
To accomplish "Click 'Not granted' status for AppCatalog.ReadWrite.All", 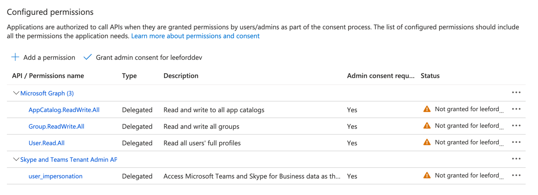I will pyautogui.click(x=469, y=109).
